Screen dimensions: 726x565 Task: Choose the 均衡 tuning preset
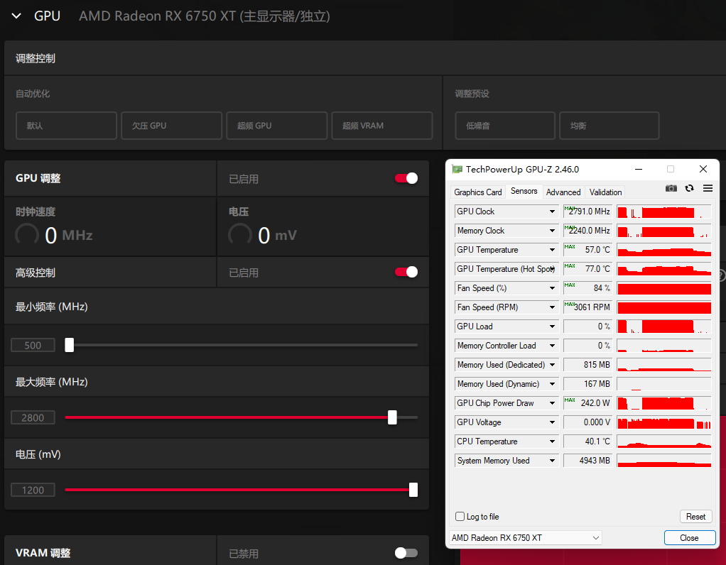[x=609, y=126]
